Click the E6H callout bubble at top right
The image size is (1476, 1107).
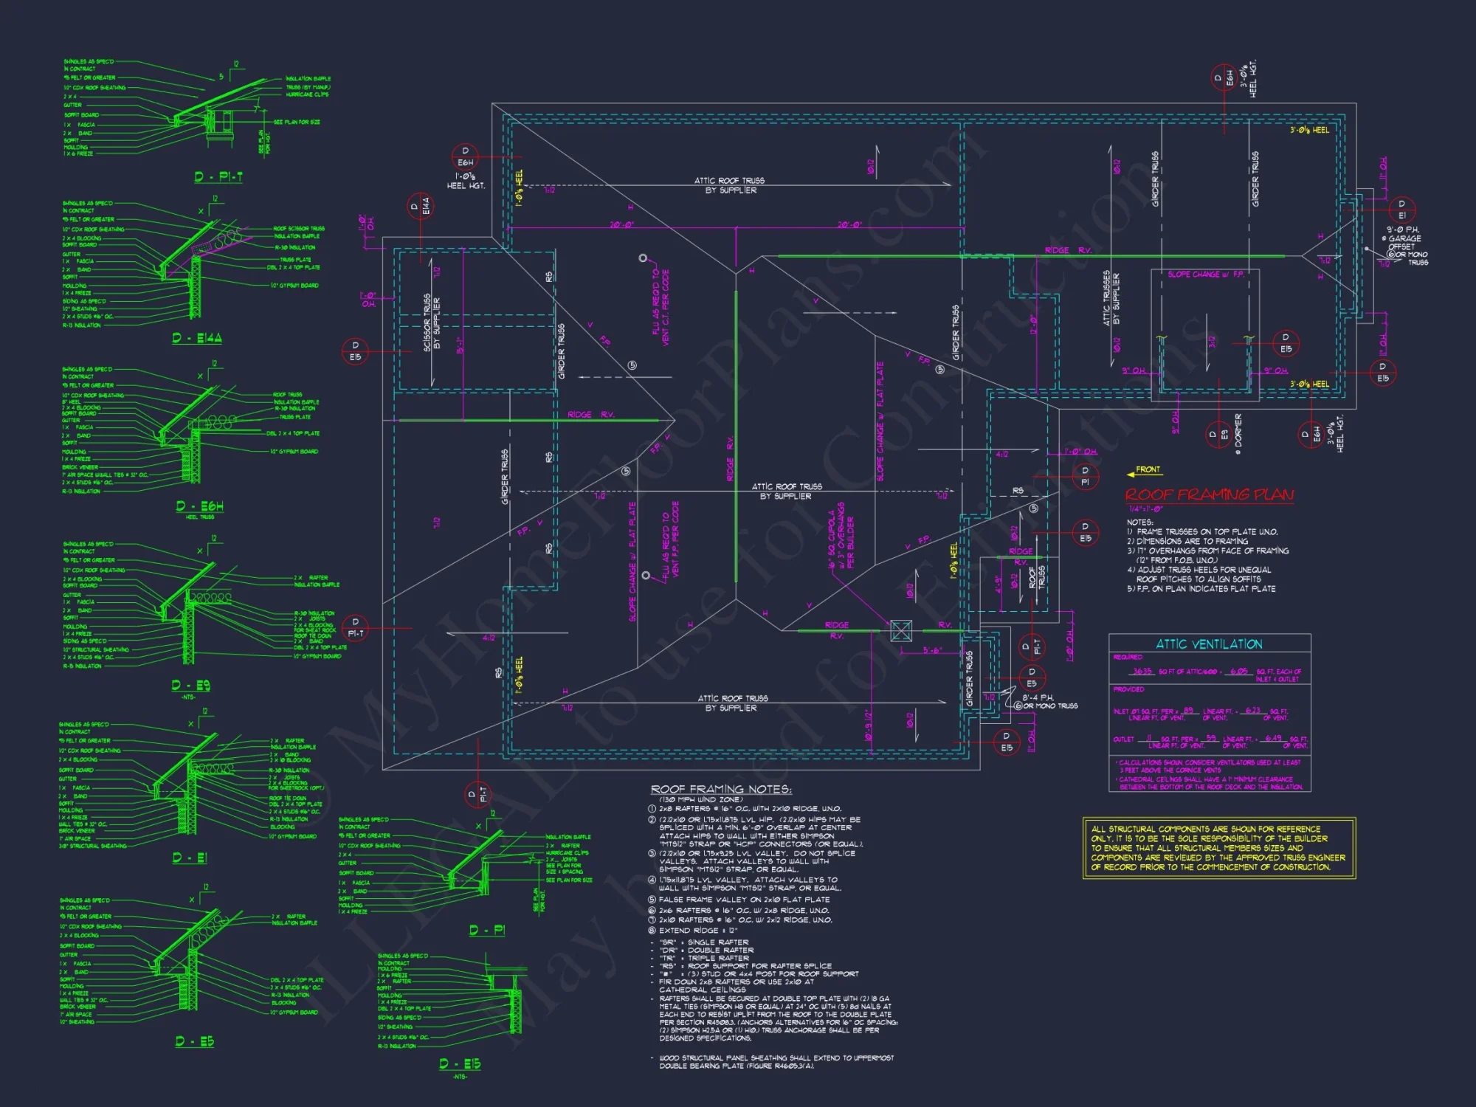(x=1224, y=78)
